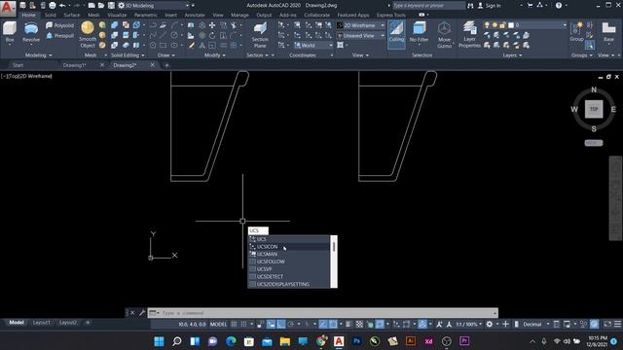Click the keyword search field in title bar
The image size is (623, 350).
pos(428,6)
